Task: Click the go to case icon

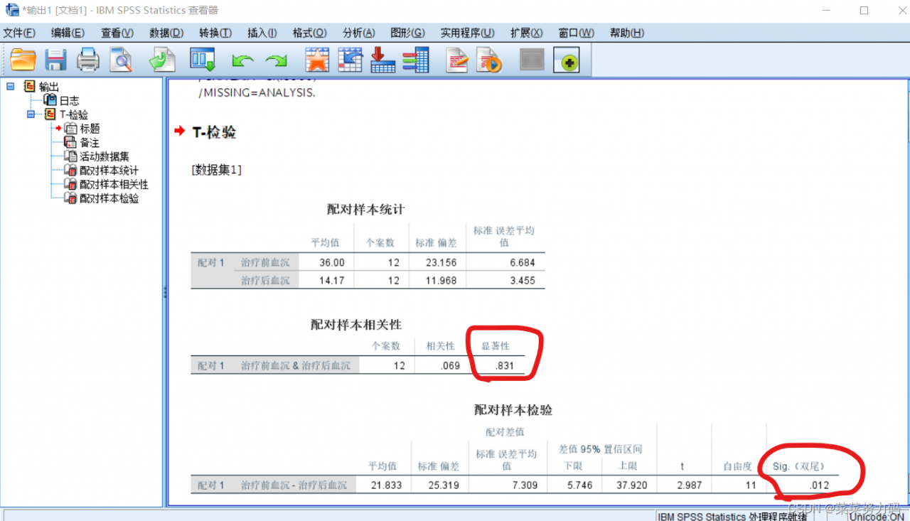Action: pyautogui.click(x=350, y=60)
